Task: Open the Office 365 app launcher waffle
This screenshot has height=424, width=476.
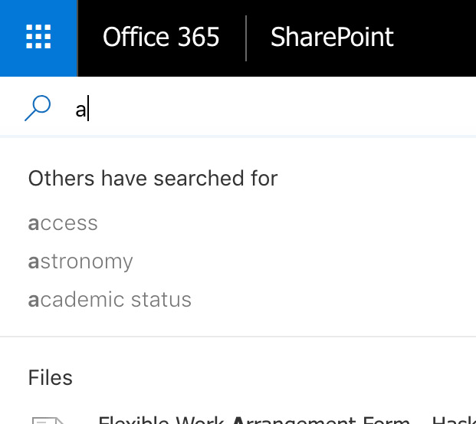Action: click(x=38, y=37)
